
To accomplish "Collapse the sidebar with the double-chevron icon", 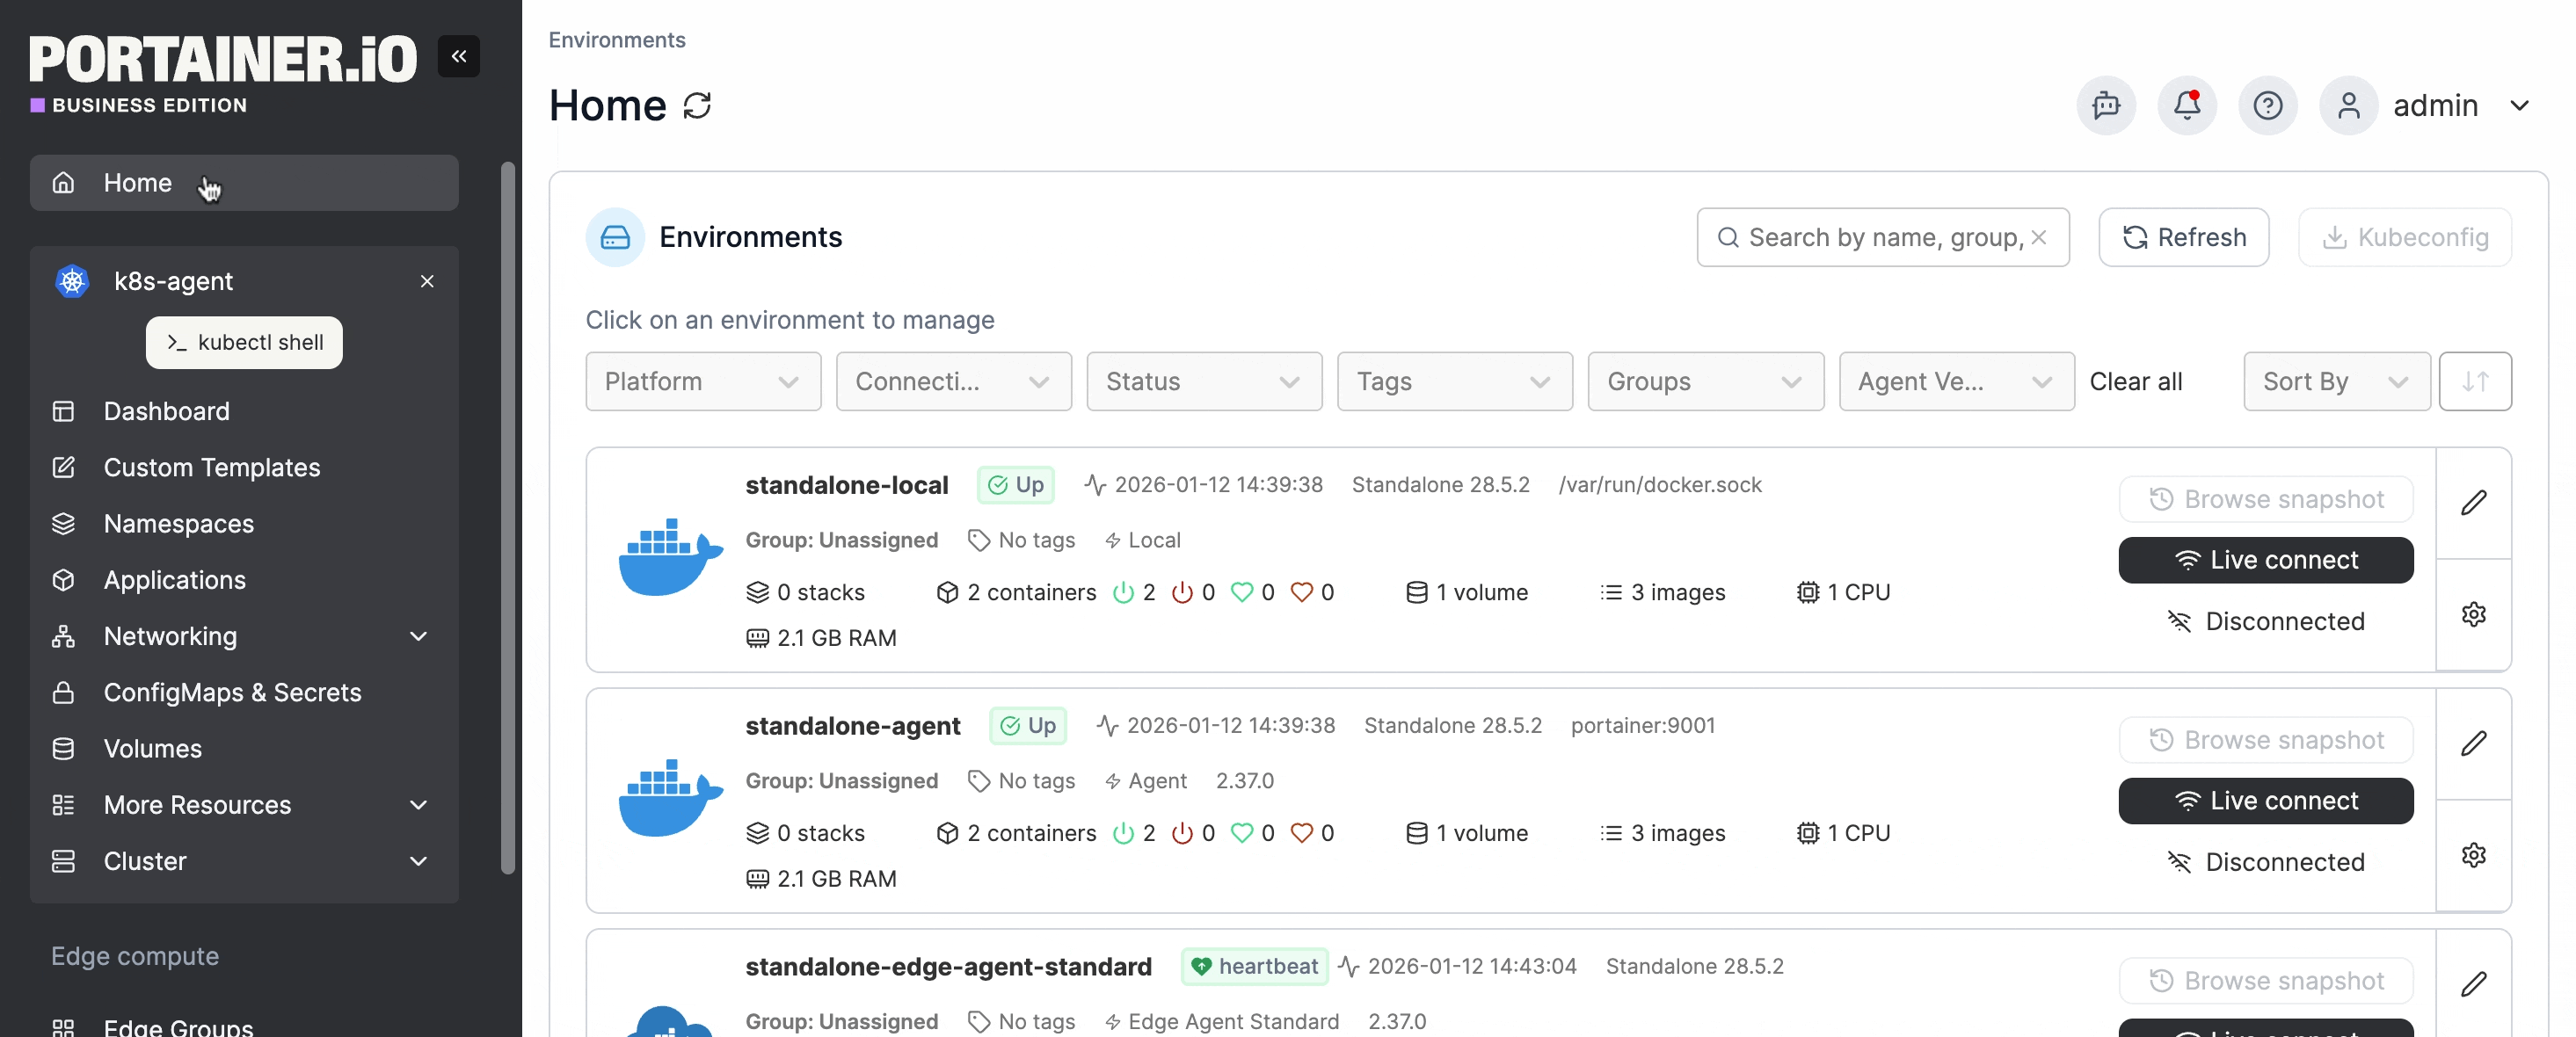I will (x=458, y=56).
